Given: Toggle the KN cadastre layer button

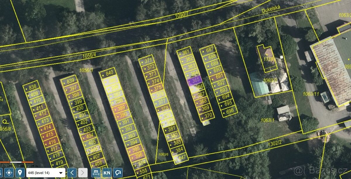Looking at the screenshot, I should pos(107,173).
